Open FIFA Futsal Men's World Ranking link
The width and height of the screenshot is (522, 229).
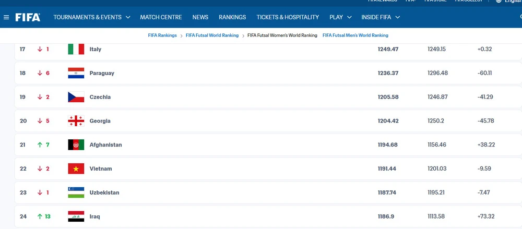[355, 35]
